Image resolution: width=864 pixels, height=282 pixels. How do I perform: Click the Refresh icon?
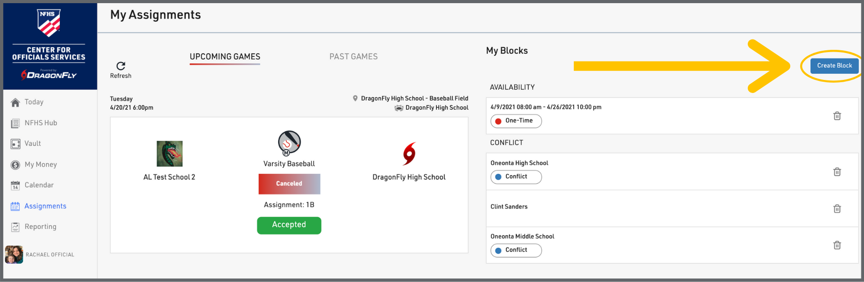point(121,66)
